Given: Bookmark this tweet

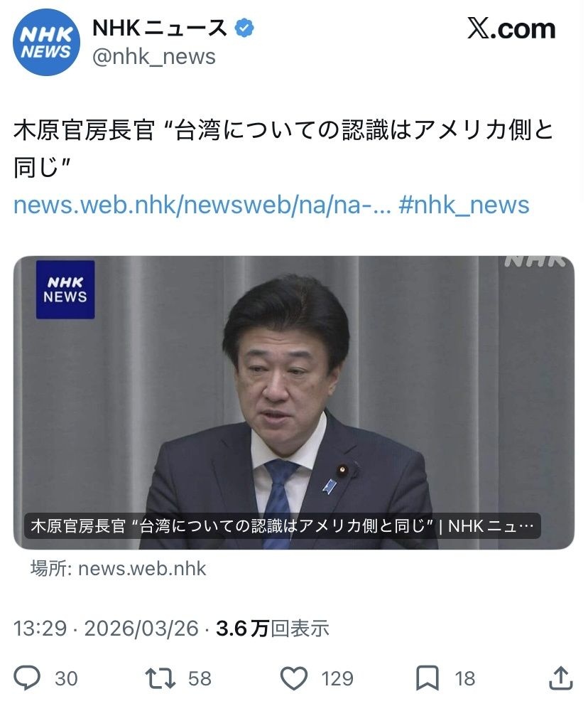Looking at the screenshot, I should [x=428, y=678].
